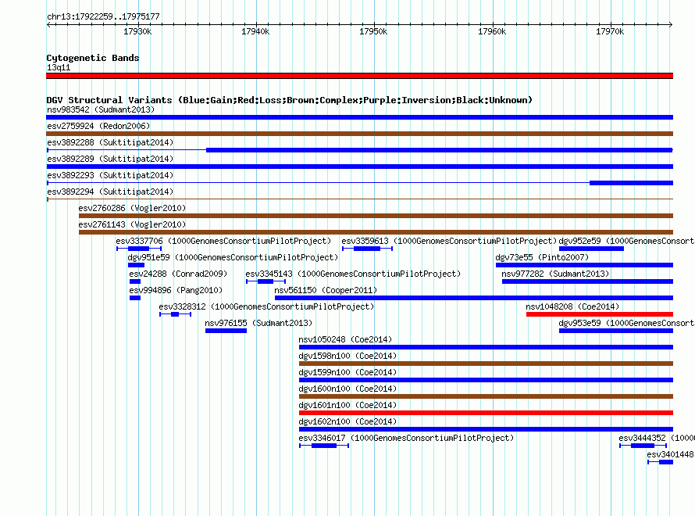
Task: Click the blue nsv561150 gain bar
Action: [x=474, y=298]
